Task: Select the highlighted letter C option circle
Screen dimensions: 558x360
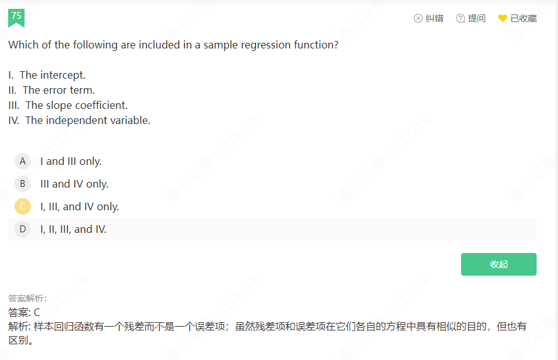Action: 23,206
